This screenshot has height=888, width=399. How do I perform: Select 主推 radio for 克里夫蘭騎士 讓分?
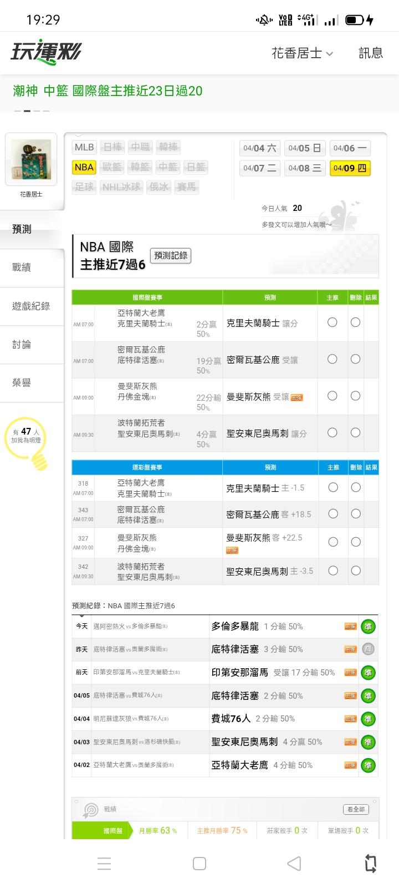pyautogui.click(x=332, y=322)
